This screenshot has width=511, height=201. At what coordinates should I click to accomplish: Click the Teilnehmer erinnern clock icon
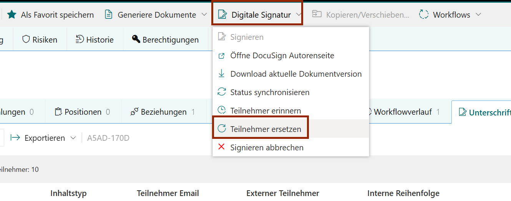tap(221, 110)
